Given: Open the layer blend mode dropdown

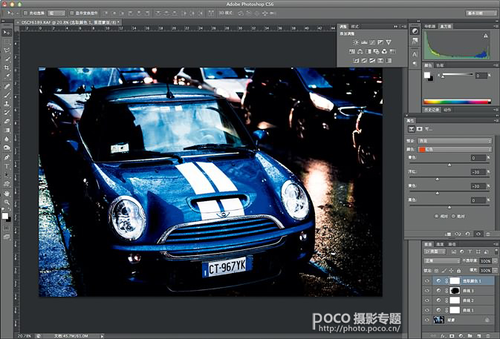Looking at the screenshot, I should [442, 260].
